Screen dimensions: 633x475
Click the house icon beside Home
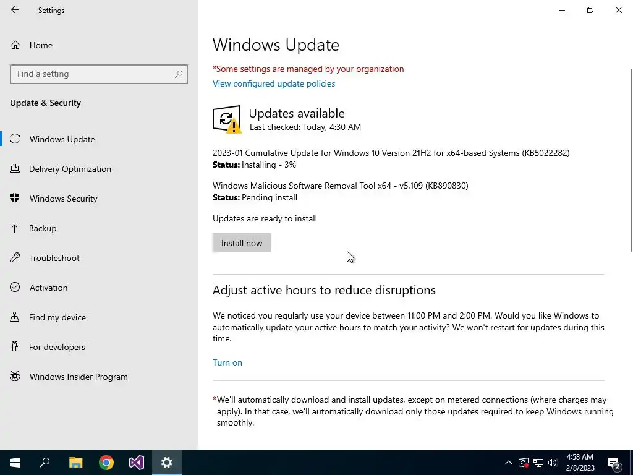pyautogui.click(x=15, y=45)
